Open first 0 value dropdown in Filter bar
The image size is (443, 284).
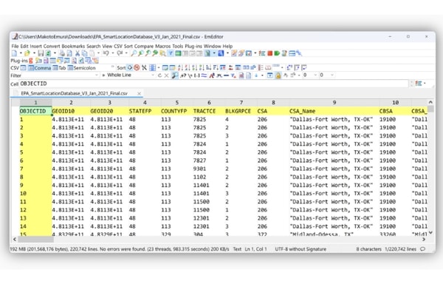point(315,75)
